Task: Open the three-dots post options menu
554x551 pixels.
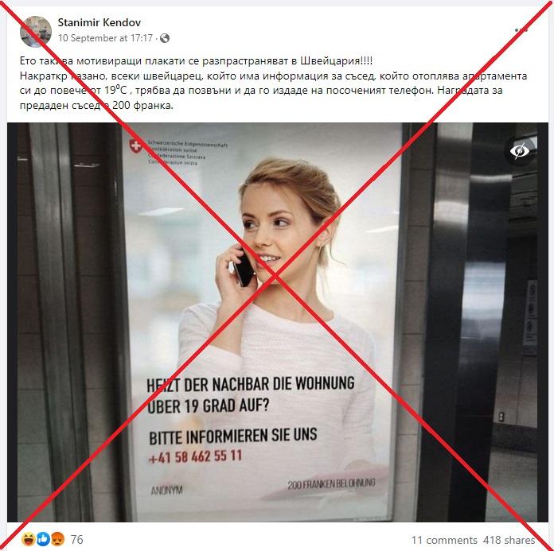Action: click(x=521, y=31)
